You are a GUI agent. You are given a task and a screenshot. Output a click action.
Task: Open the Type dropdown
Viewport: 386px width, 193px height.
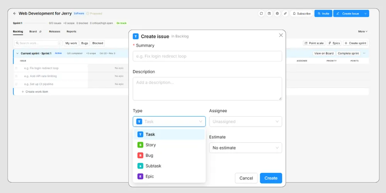pyautogui.click(x=169, y=121)
